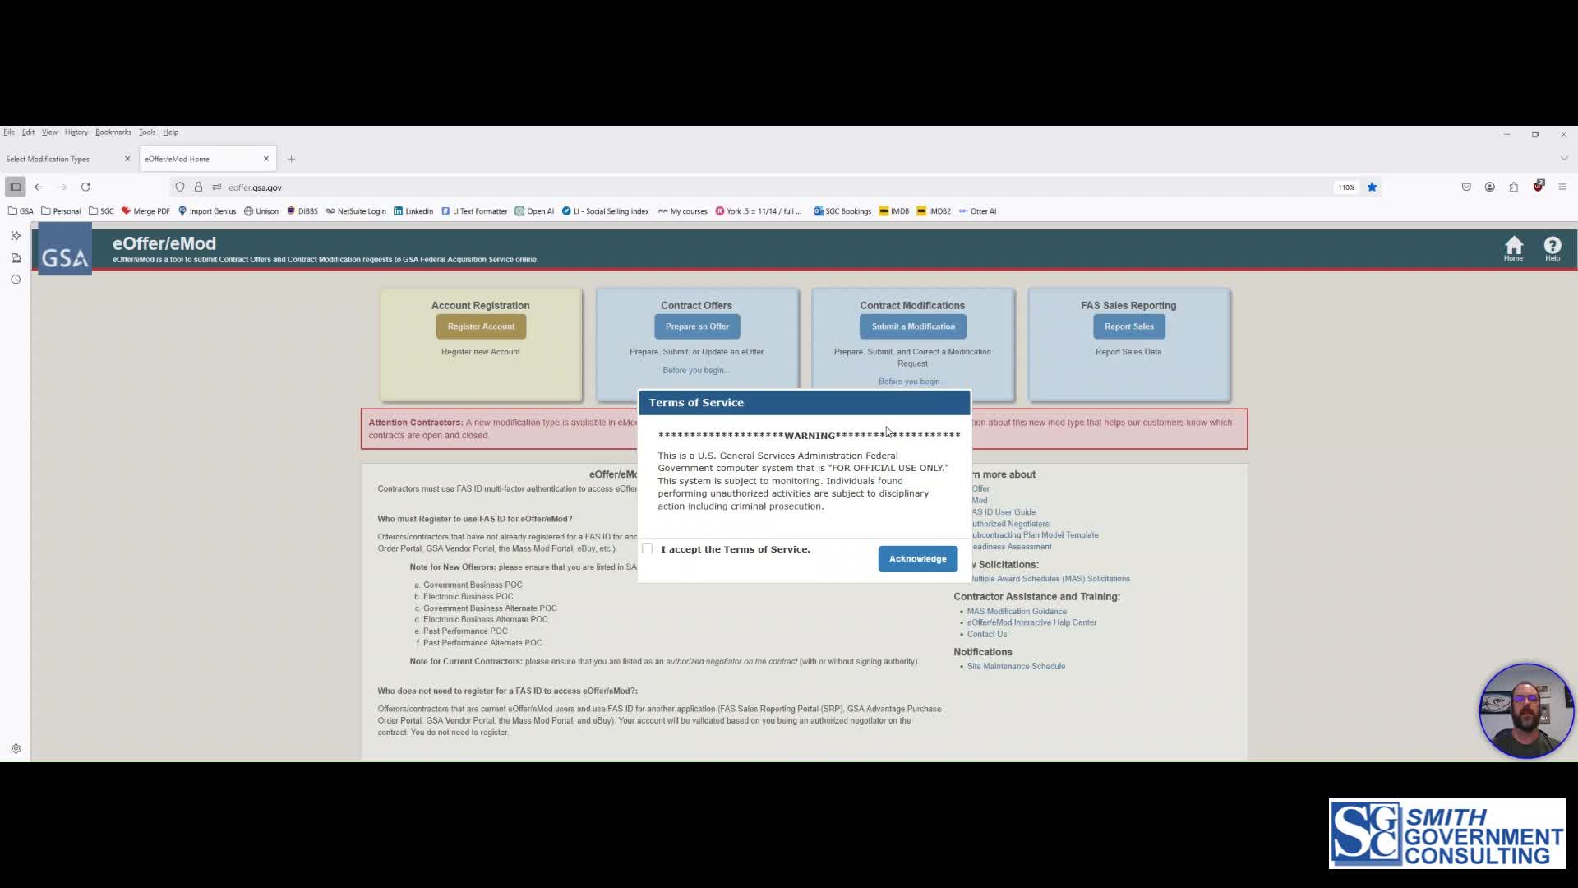Click the red uBlock extension icon
The image size is (1578, 888).
pyautogui.click(x=1538, y=186)
